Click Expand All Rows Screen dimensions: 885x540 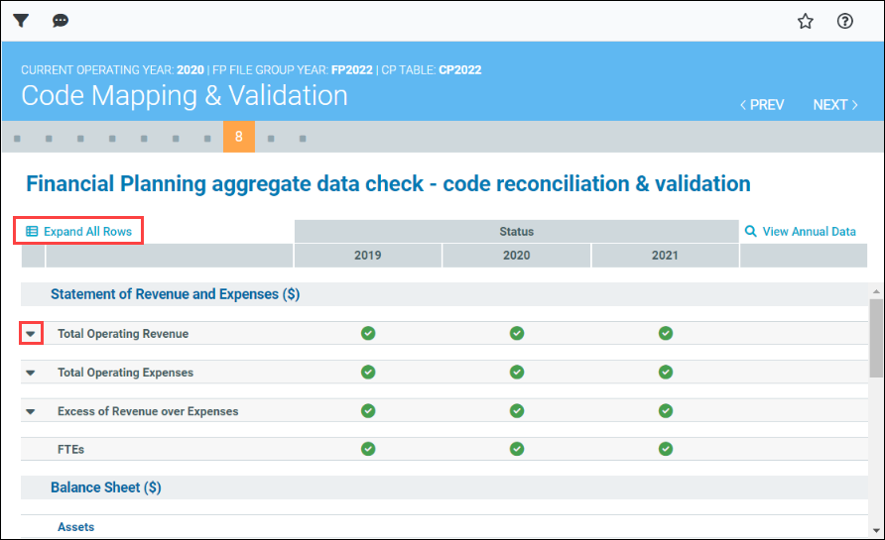click(x=79, y=232)
